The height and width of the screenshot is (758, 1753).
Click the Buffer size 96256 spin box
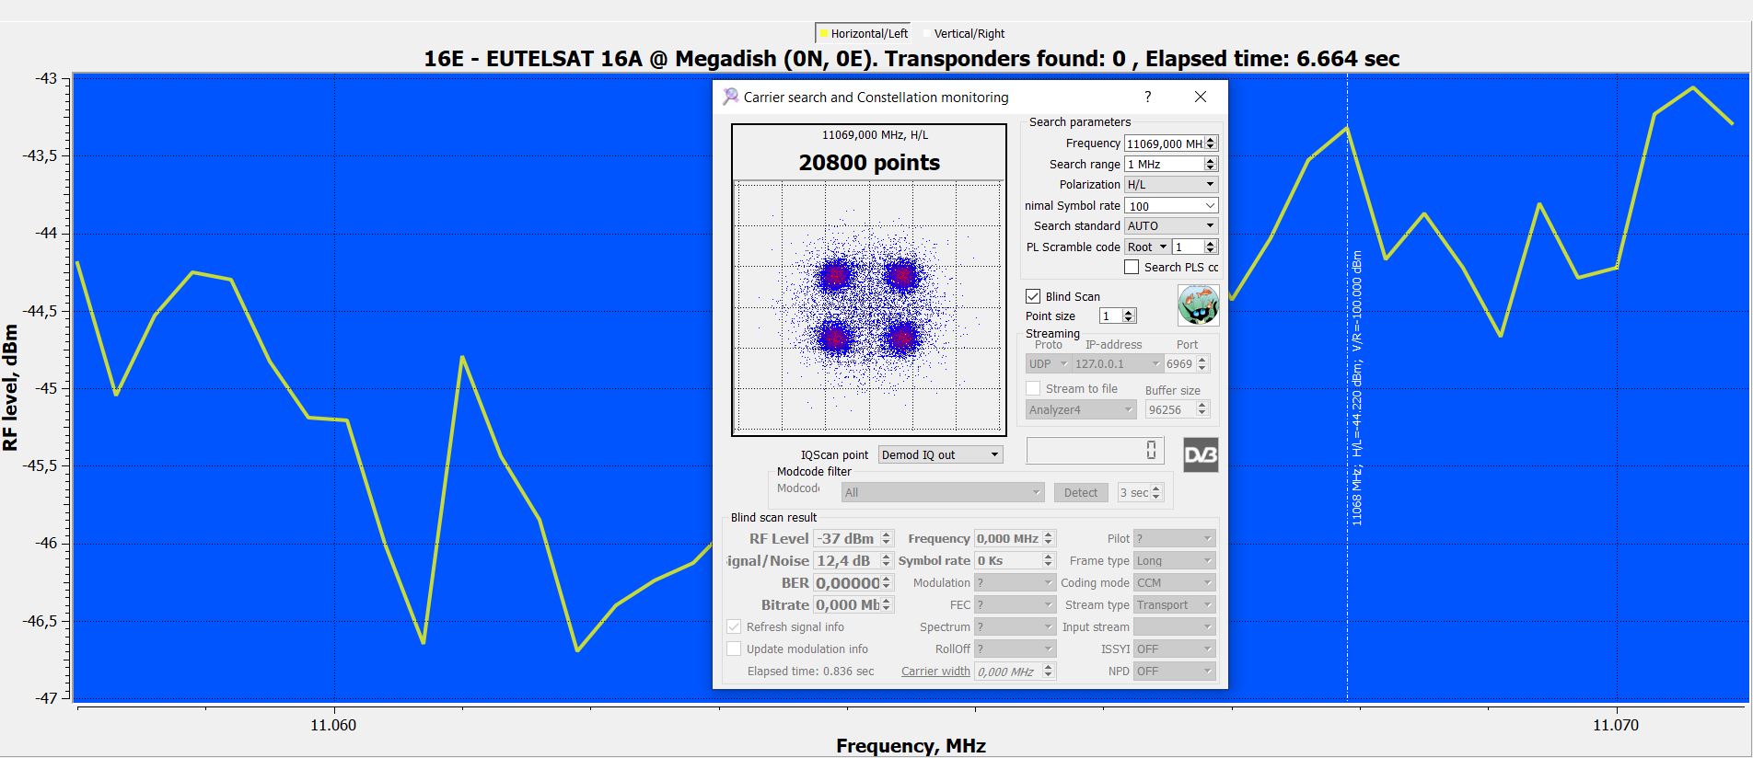click(1177, 409)
